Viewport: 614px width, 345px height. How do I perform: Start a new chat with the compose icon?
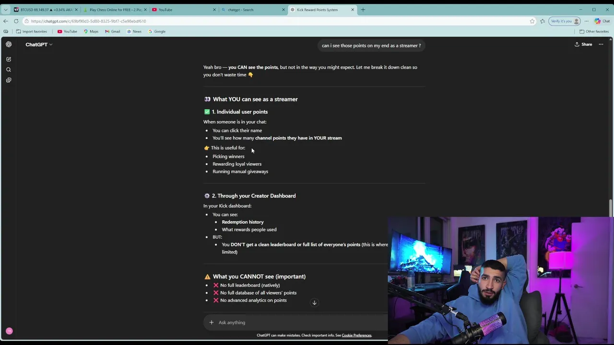point(9,59)
